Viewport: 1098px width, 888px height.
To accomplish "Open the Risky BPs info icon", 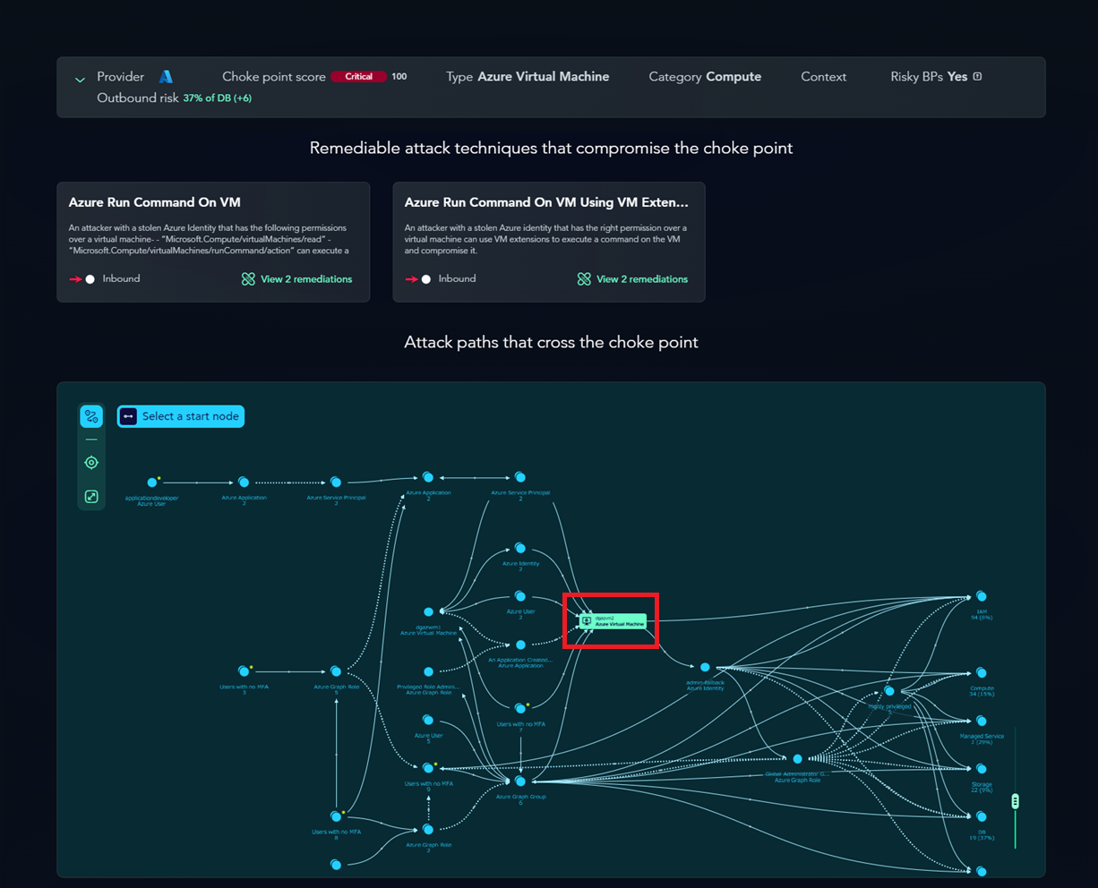I will (977, 77).
